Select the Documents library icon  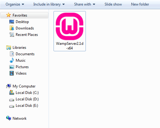12,54
